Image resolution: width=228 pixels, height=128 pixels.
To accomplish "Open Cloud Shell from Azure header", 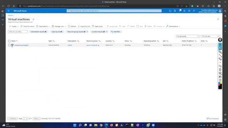I will (x=170, y=11).
